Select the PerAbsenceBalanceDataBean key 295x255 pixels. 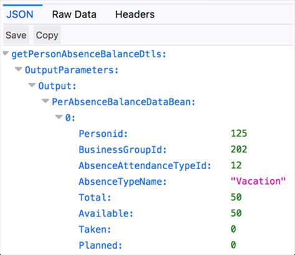coord(123,102)
